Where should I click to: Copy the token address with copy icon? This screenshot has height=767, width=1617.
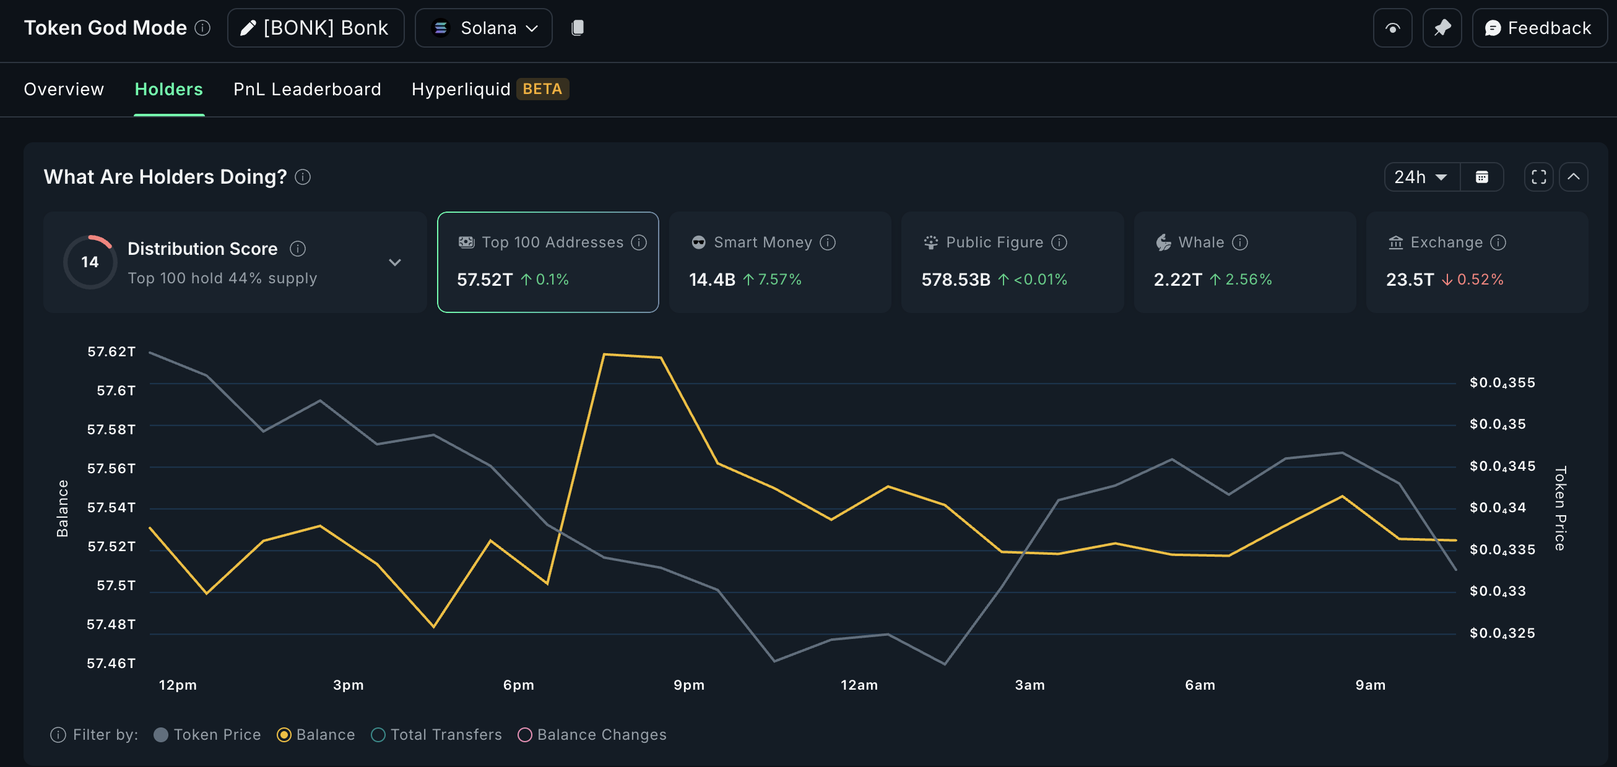pyautogui.click(x=577, y=28)
